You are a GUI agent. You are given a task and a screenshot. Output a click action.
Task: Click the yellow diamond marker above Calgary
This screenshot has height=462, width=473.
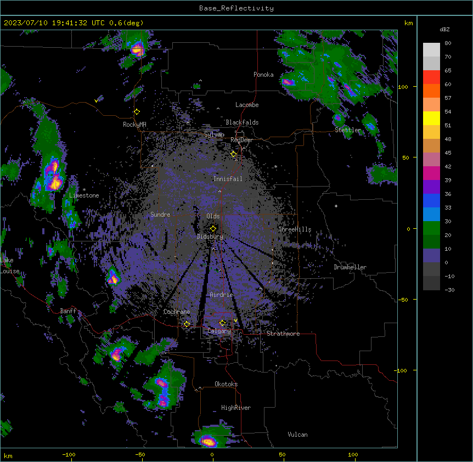click(222, 323)
